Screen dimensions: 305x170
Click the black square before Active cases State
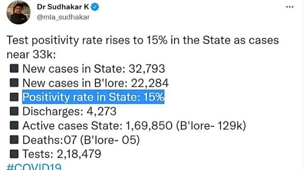14,126
